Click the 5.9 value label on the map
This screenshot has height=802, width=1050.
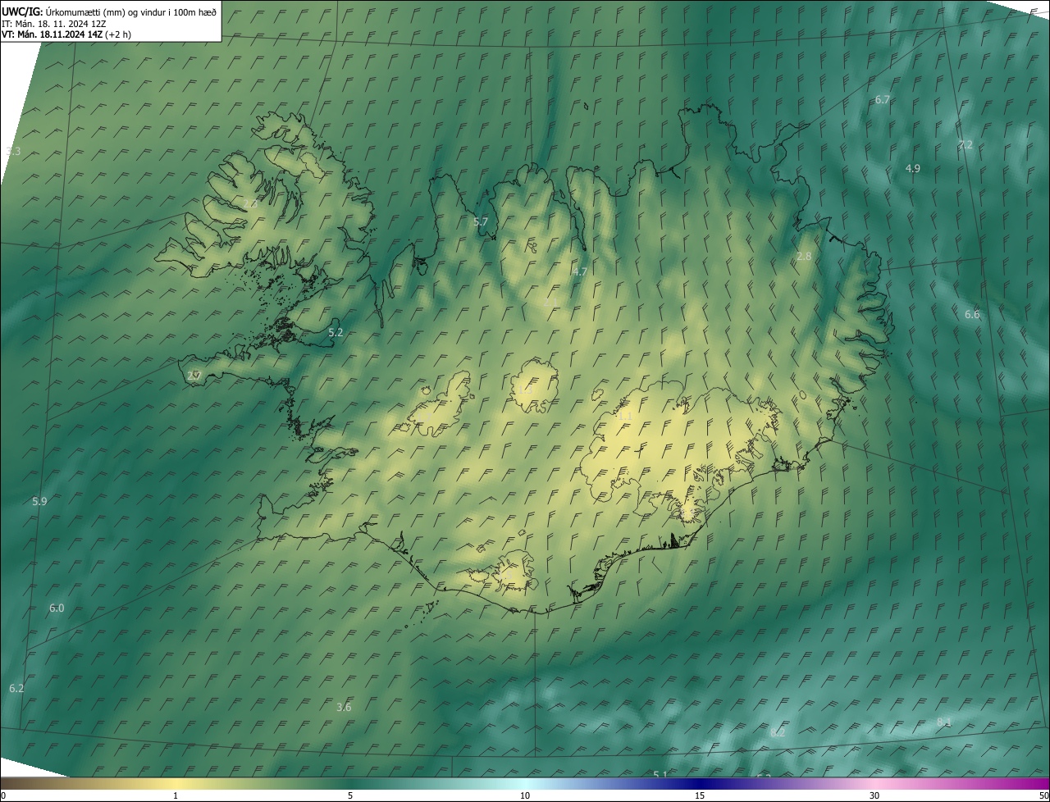(x=39, y=501)
